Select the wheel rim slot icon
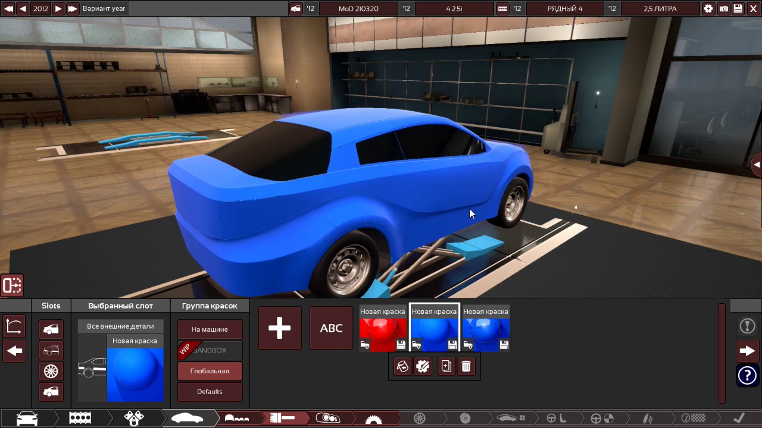Image resolution: width=762 pixels, height=428 pixels. coord(51,371)
